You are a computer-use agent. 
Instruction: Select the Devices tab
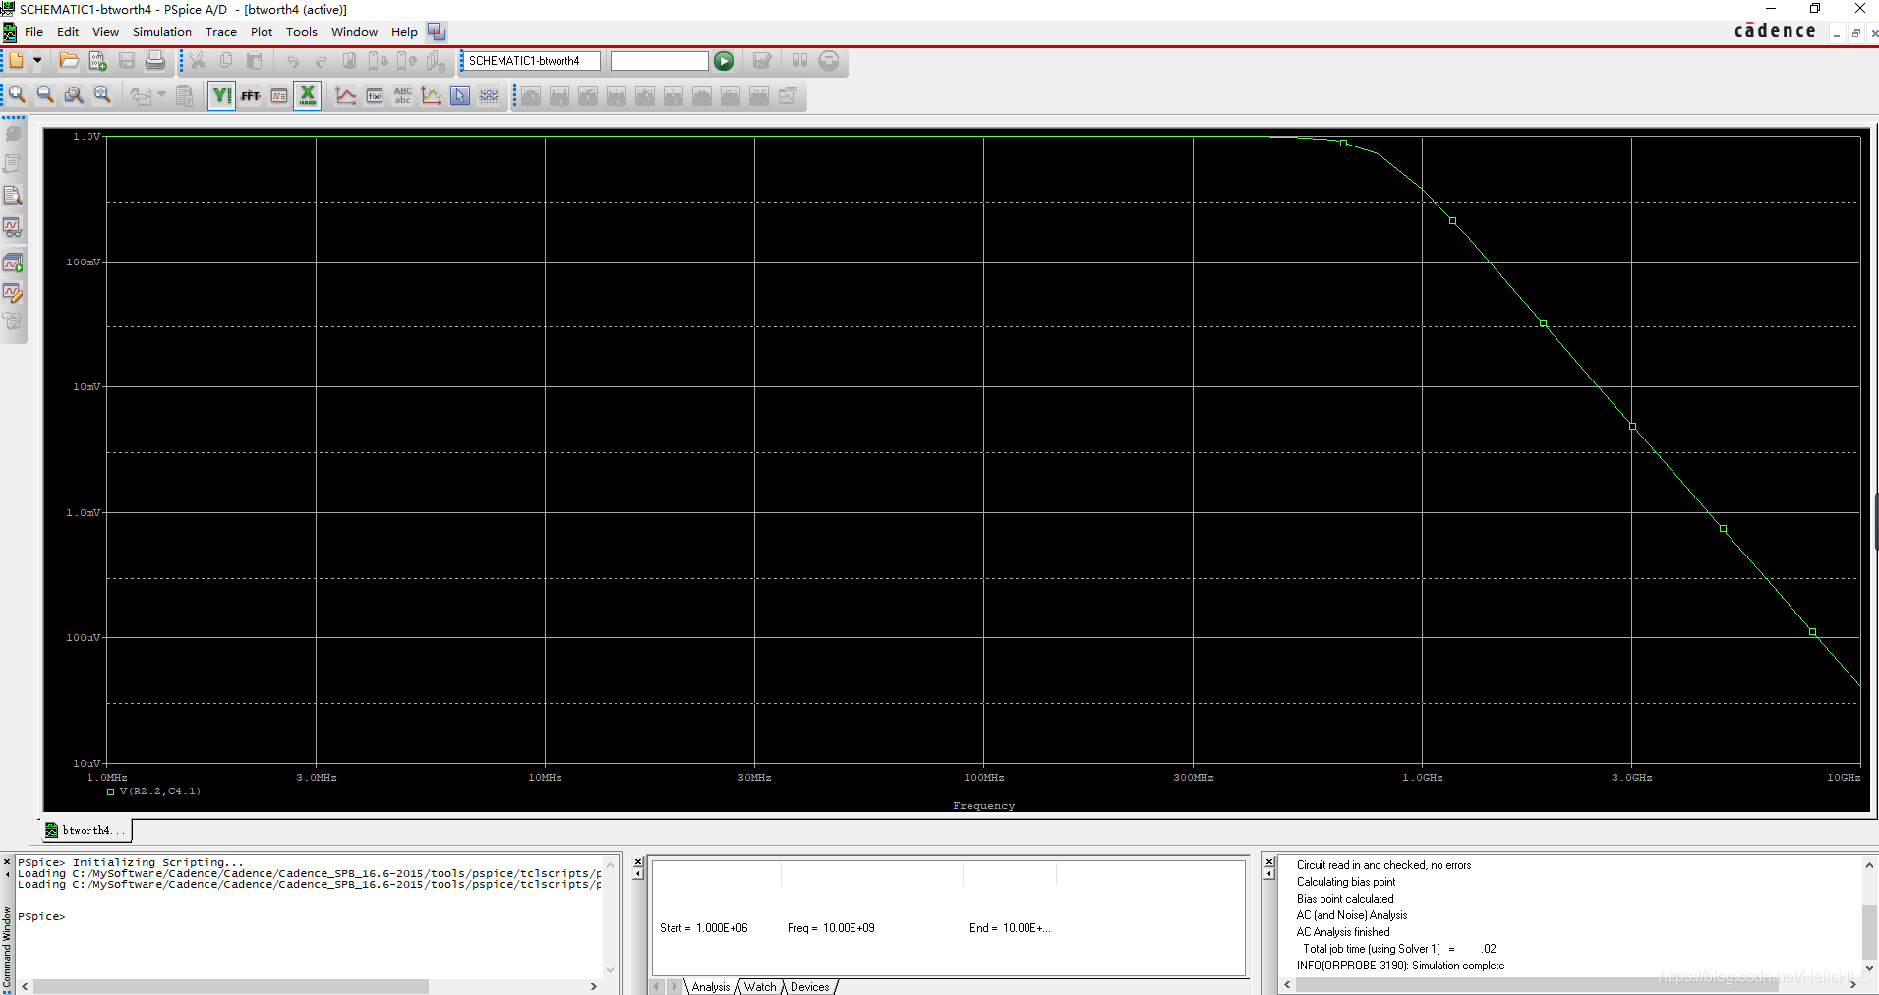tap(809, 987)
